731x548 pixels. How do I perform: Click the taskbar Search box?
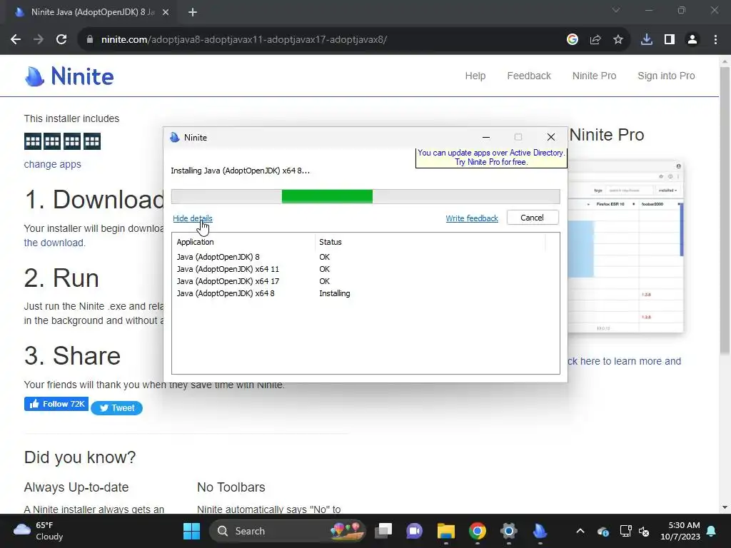[x=288, y=531]
